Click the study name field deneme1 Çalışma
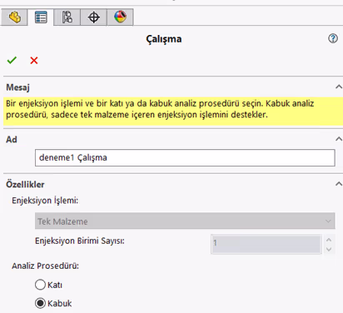The height and width of the screenshot is (313, 343). (x=185, y=157)
